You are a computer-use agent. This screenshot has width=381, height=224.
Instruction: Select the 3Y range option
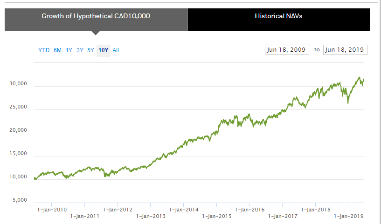point(80,50)
